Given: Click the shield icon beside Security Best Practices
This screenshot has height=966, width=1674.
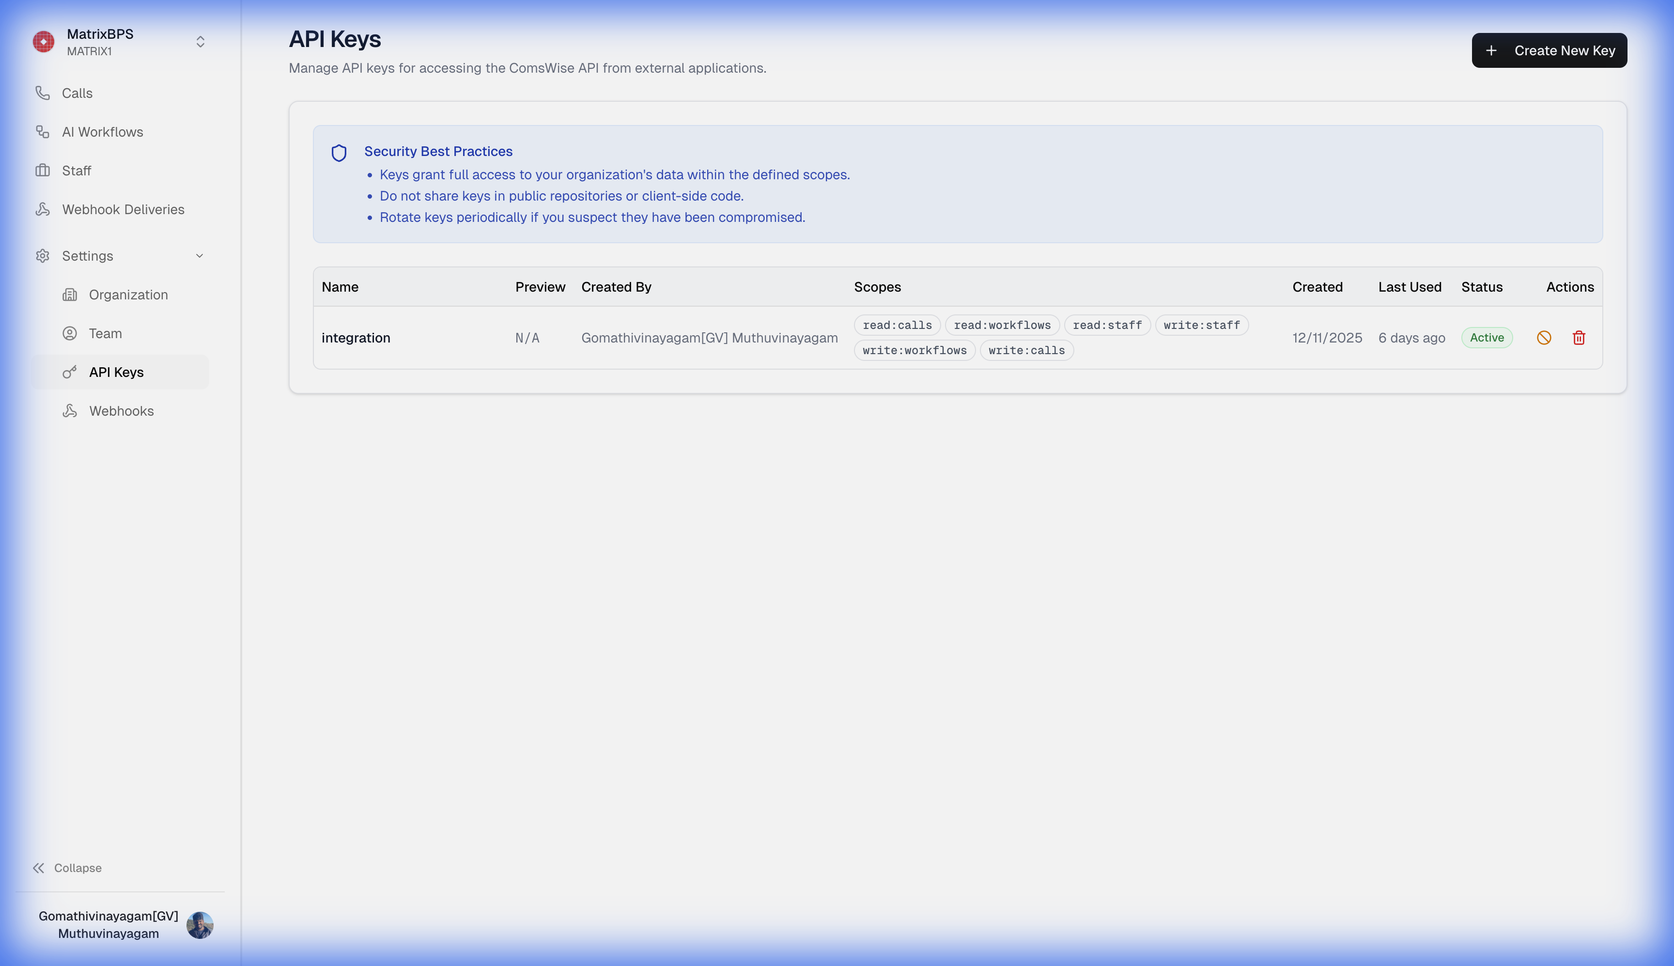Looking at the screenshot, I should tap(339, 152).
